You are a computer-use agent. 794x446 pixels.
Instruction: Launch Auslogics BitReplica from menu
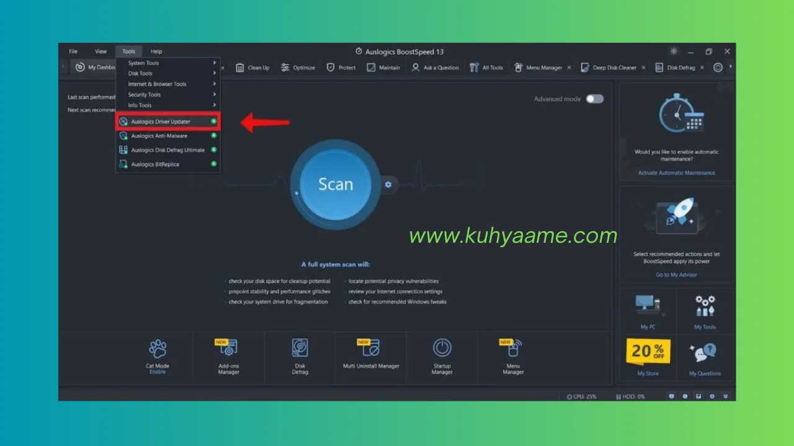click(168, 164)
